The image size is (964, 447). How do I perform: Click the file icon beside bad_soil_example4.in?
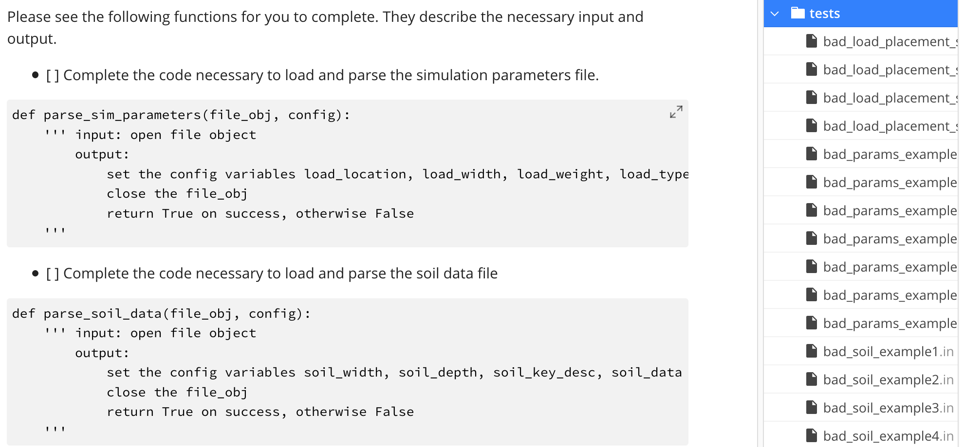[811, 435]
